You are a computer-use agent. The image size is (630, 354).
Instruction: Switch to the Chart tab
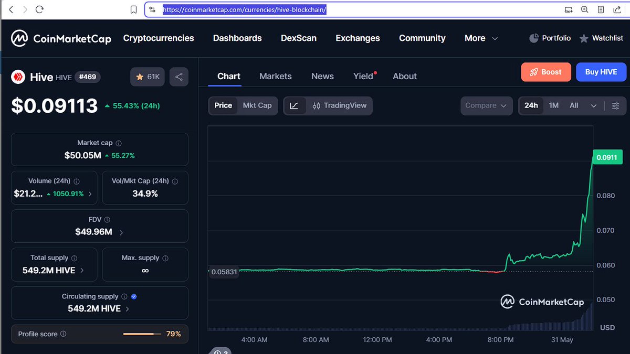229,76
